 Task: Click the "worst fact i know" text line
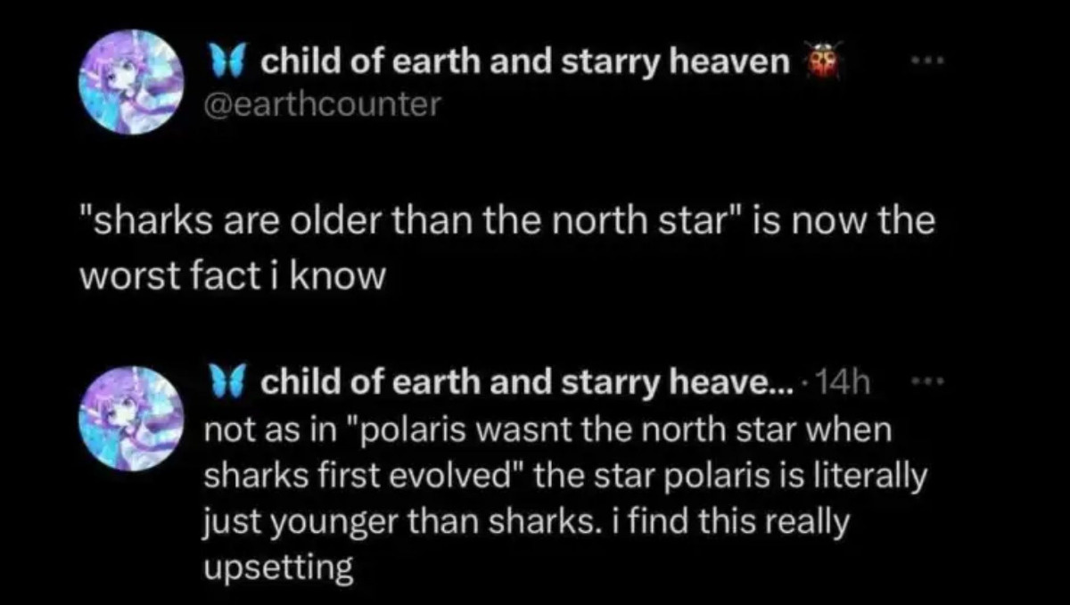click(x=233, y=276)
